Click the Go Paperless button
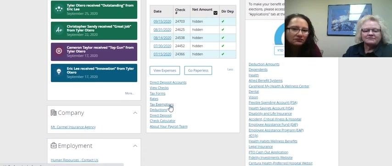Viewport: 392px width, 166px height. tap(198, 71)
